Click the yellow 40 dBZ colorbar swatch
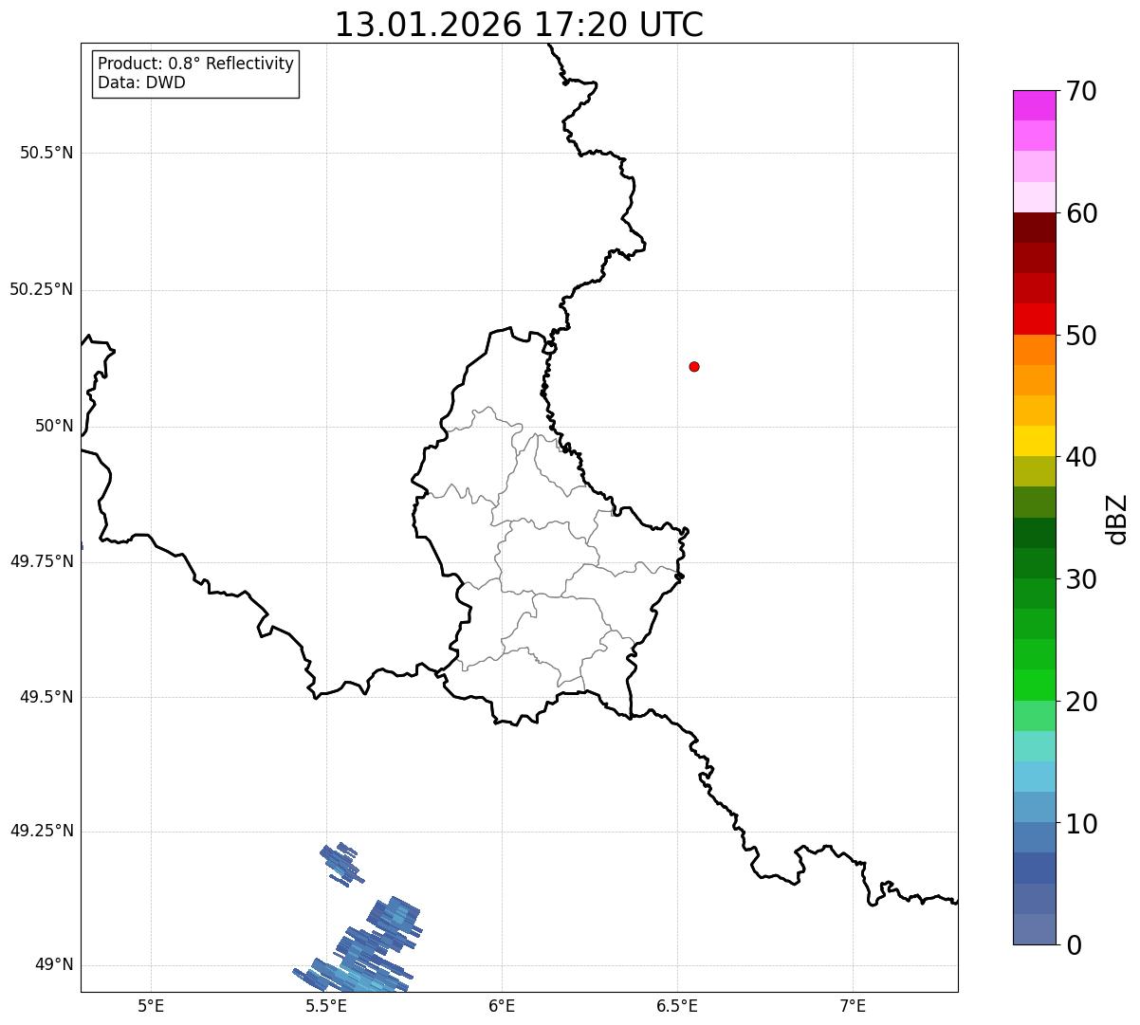The height and width of the screenshot is (1025, 1140). [1034, 441]
